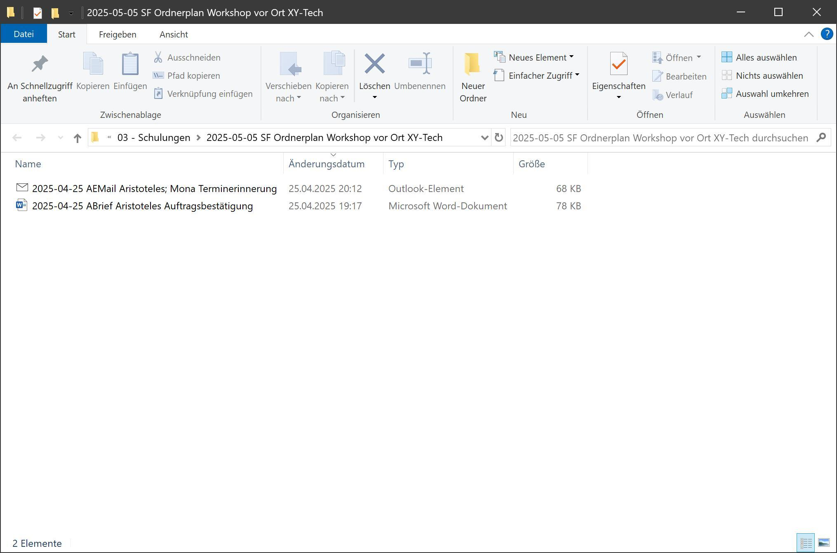Click quick access Properties icon in title bar
Image resolution: width=837 pixels, height=553 pixels.
[x=38, y=13]
